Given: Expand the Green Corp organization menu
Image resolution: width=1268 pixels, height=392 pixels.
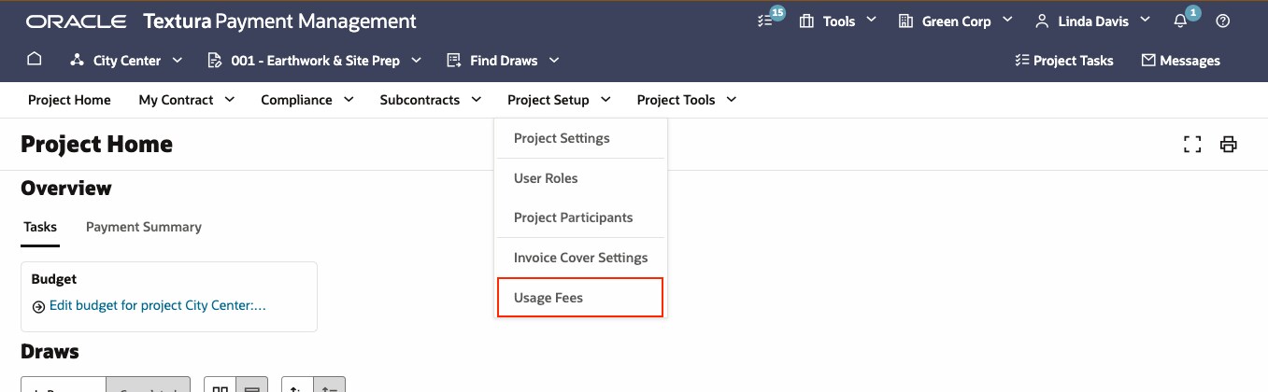Looking at the screenshot, I should tap(955, 21).
